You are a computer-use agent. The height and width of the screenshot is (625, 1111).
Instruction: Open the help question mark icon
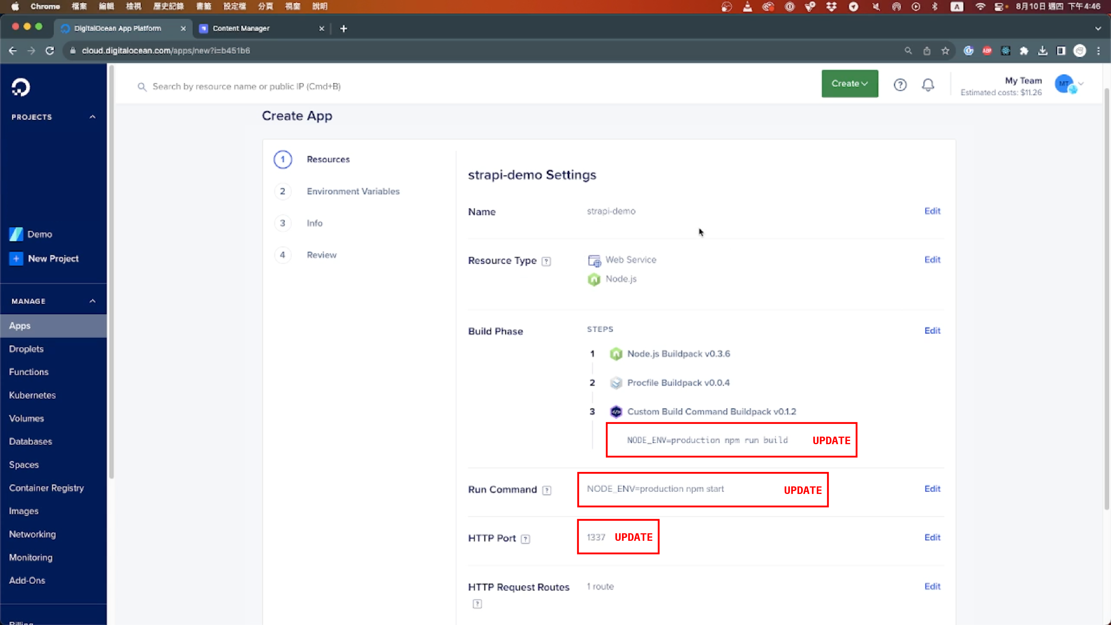point(900,84)
